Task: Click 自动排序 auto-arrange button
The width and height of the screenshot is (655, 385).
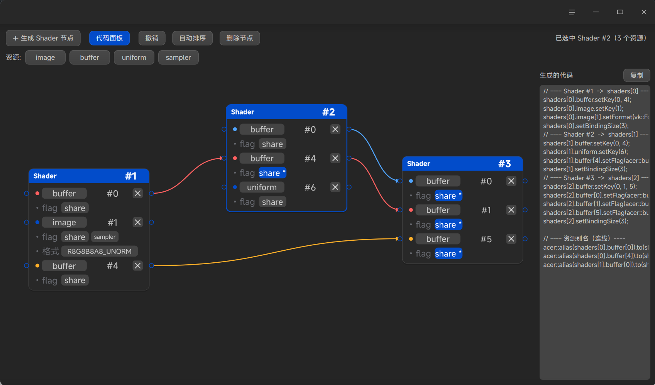Action: pyautogui.click(x=193, y=38)
